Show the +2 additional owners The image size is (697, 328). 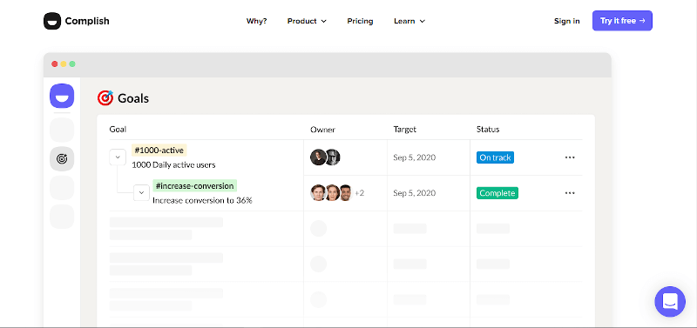[359, 193]
